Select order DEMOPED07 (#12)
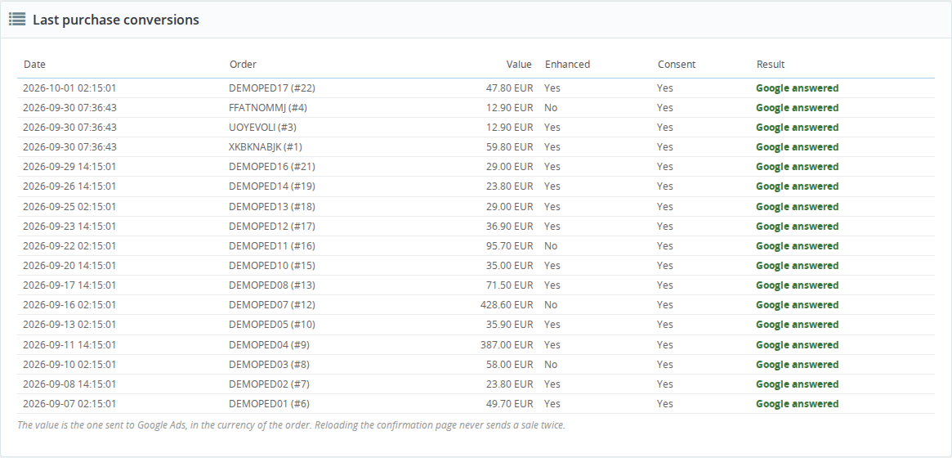 click(x=272, y=304)
